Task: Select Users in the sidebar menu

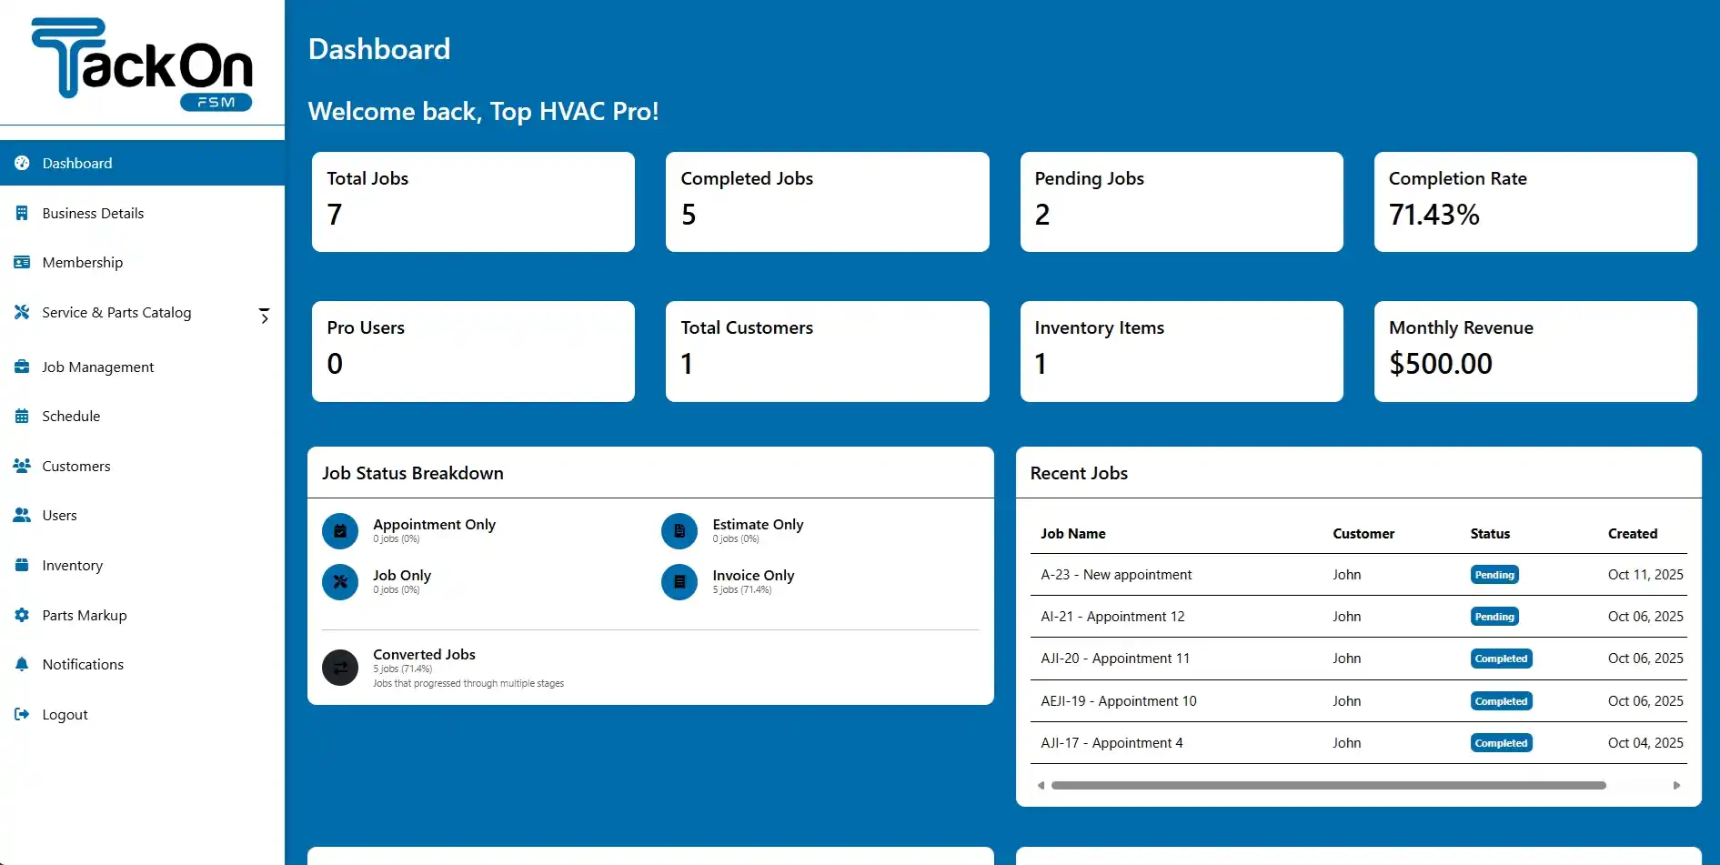Action: [59, 515]
